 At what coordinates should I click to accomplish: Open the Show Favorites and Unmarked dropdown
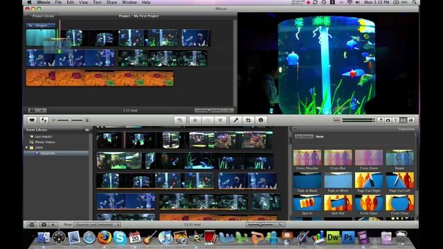click(97, 224)
